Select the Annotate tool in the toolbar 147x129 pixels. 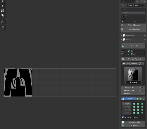3,22
